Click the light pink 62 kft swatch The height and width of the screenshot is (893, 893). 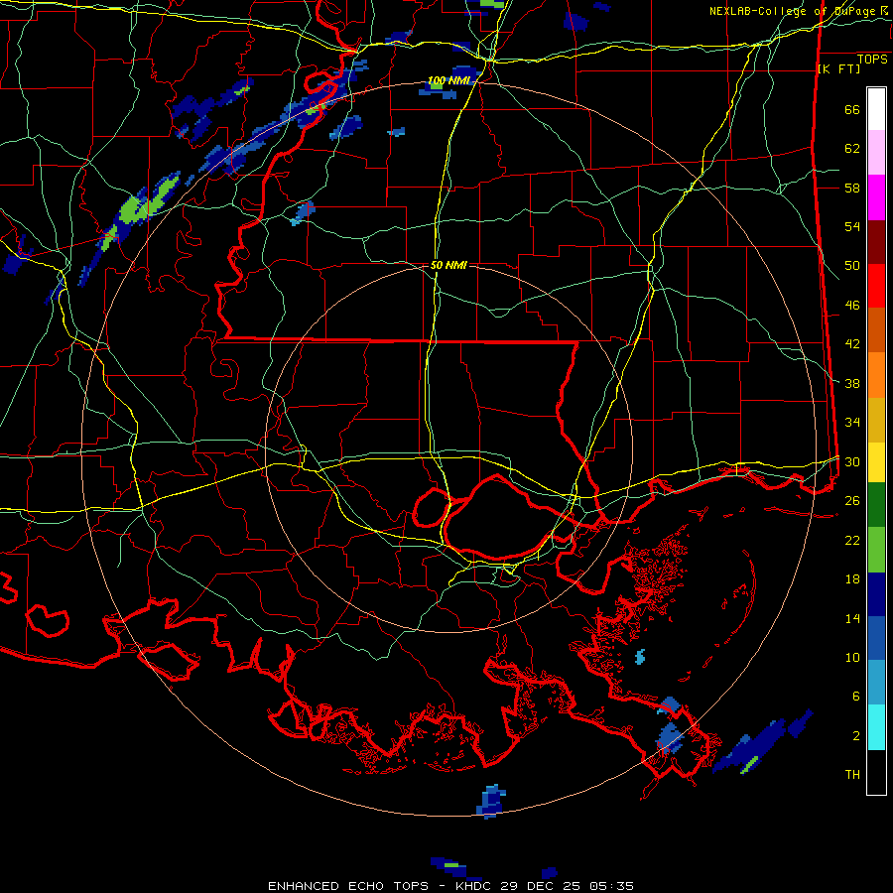tap(876, 153)
